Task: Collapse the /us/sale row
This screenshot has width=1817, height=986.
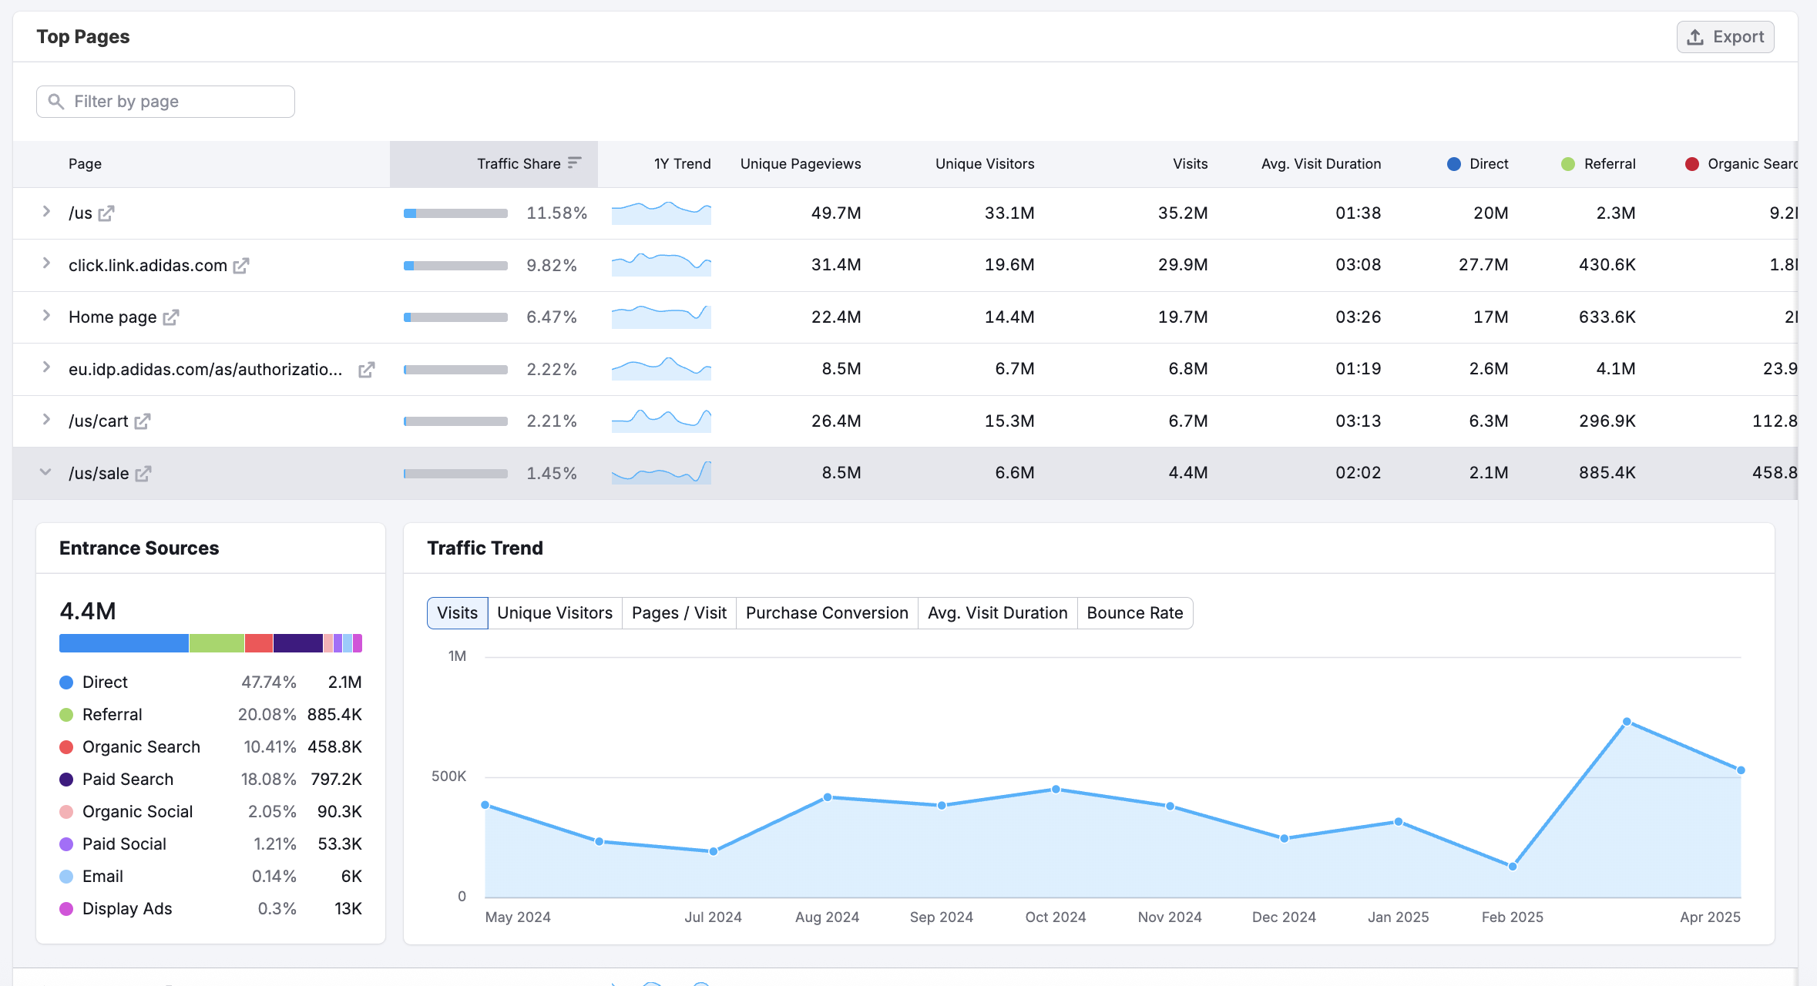Action: 45,472
